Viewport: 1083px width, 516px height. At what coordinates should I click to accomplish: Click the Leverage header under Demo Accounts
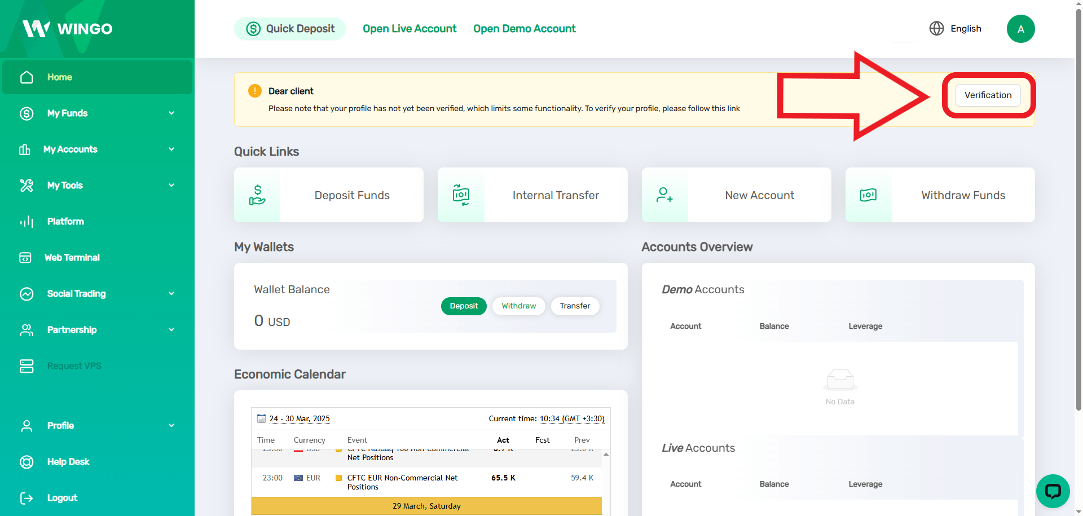[x=865, y=326]
